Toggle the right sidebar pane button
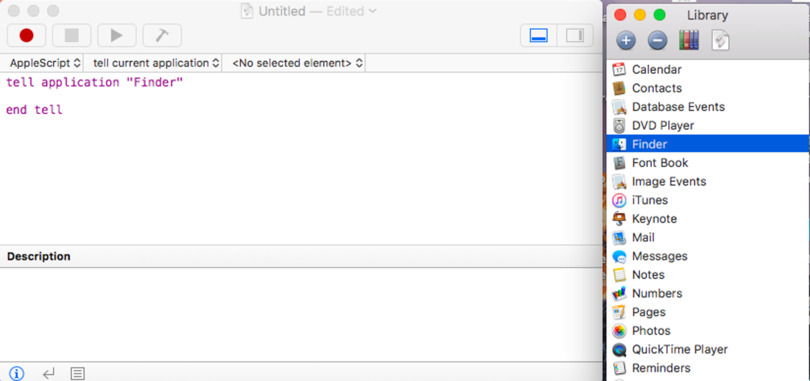The height and width of the screenshot is (381, 810). point(575,36)
